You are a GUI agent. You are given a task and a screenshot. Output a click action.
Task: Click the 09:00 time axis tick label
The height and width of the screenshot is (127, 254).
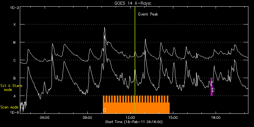pyautogui.click(x=87, y=117)
